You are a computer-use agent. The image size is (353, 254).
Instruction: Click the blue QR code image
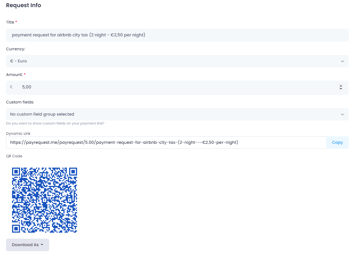click(x=45, y=200)
